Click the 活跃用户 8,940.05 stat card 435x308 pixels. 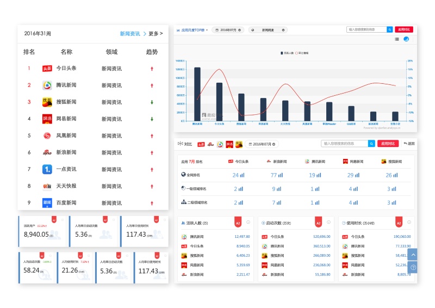43,231
